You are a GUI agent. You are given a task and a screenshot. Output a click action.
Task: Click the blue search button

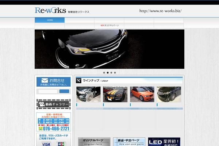(64, 91)
